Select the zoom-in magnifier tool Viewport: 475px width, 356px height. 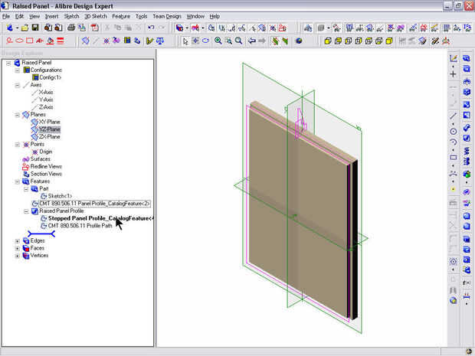click(x=218, y=41)
